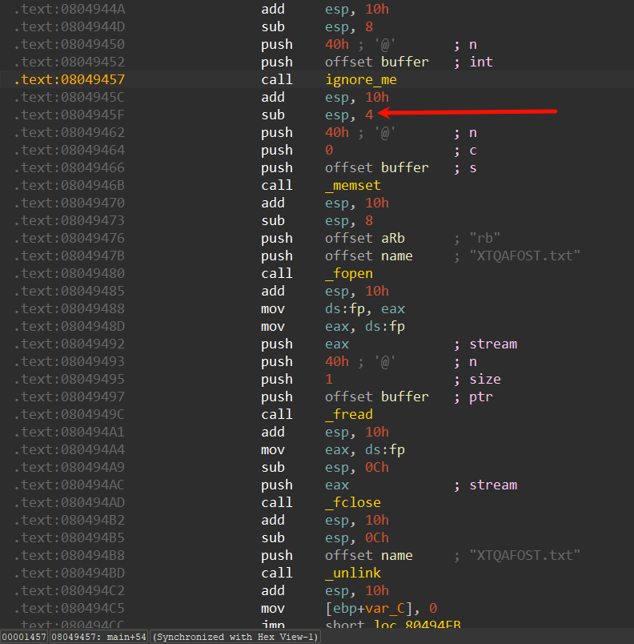Click 'offset buffer' at 08049452
Screen dimensions: 634x644
tap(377, 62)
